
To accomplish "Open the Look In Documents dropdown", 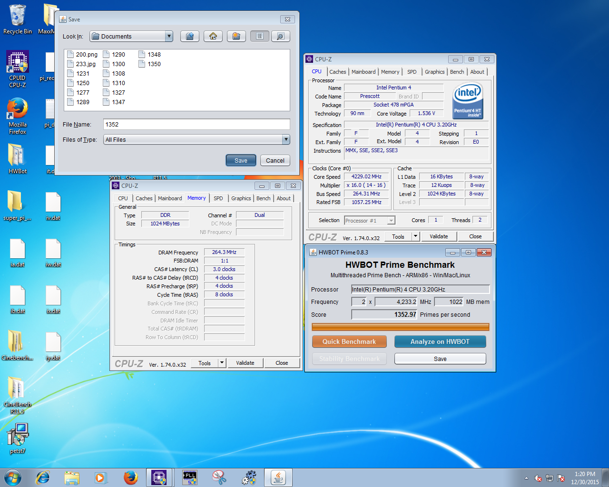I will [131, 36].
